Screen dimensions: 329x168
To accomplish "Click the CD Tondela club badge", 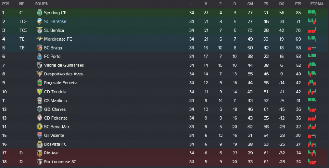I will click(40, 92).
